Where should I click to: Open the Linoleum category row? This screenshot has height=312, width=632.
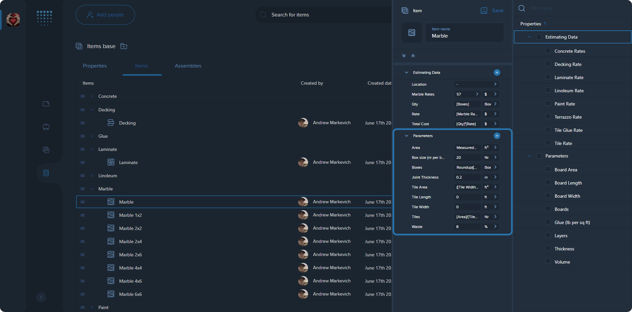(x=234, y=176)
